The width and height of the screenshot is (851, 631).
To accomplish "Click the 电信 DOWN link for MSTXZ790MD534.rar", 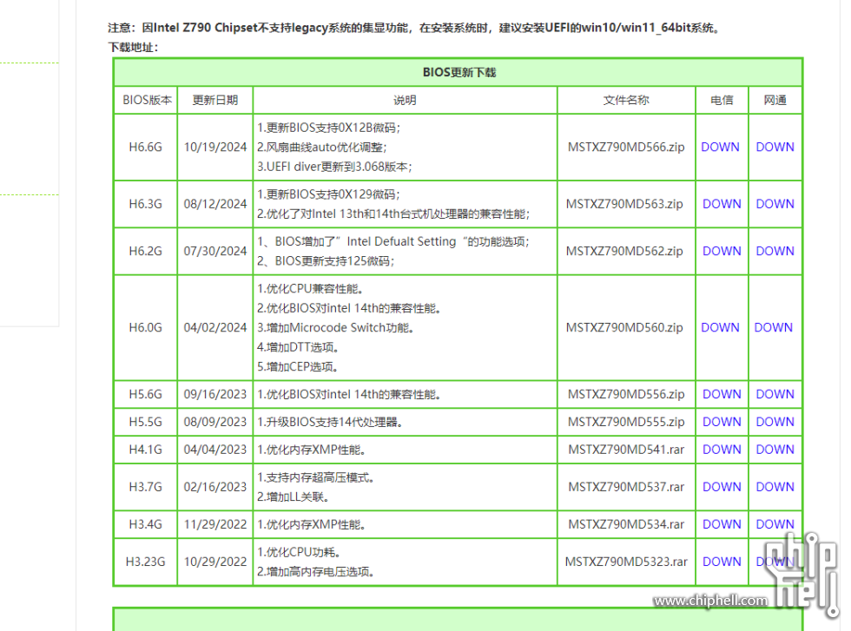I will point(722,524).
